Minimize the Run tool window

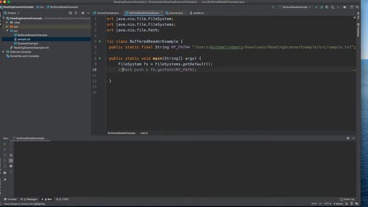coord(354,138)
